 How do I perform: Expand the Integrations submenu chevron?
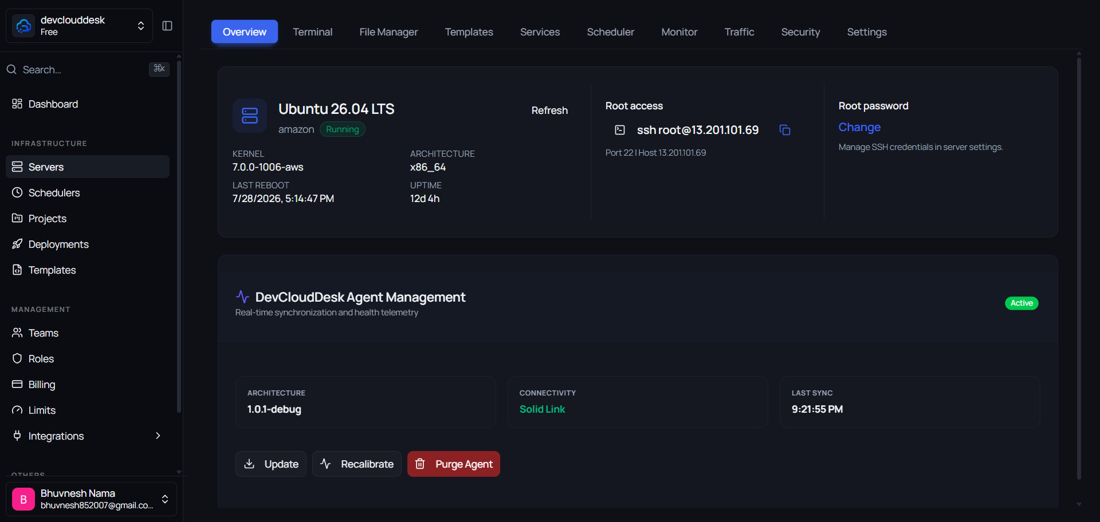click(158, 436)
